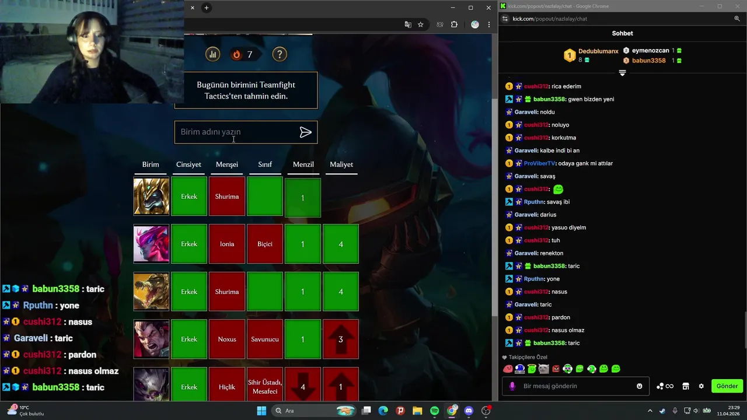This screenshot has height=420, width=747.
Task: Open Windows Start menu
Action: coord(261,411)
